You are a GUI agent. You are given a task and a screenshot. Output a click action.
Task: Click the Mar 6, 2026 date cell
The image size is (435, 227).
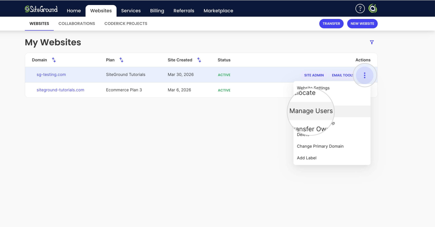(179, 90)
